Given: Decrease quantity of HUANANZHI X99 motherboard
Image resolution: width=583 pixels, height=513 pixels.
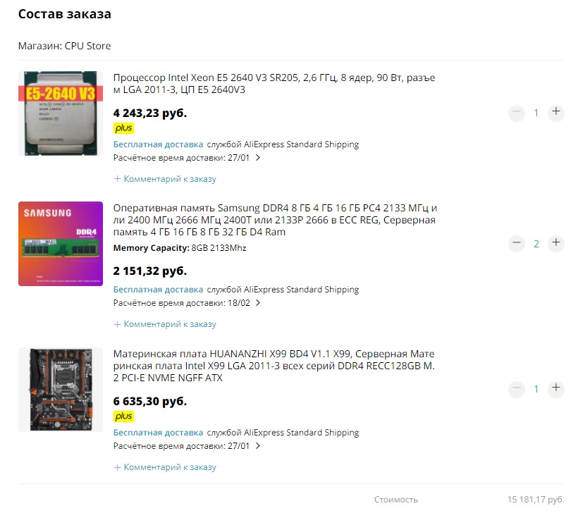Looking at the screenshot, I should 517,388.
